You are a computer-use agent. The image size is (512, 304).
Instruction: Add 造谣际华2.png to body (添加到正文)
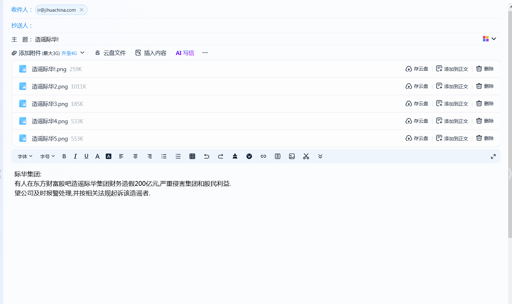click(x=452, y=86)
